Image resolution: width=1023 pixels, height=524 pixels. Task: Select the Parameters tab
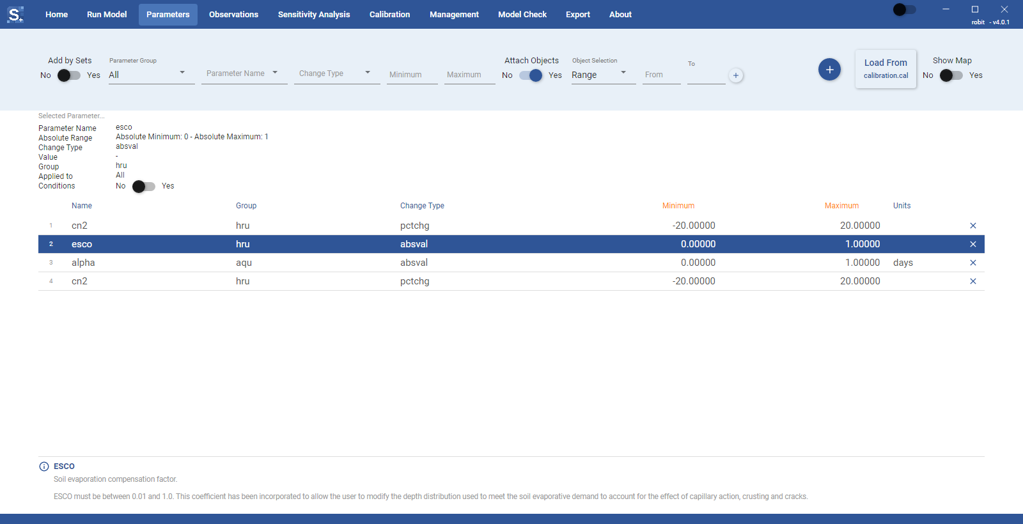pyautogui.click(x=168, y=14)
